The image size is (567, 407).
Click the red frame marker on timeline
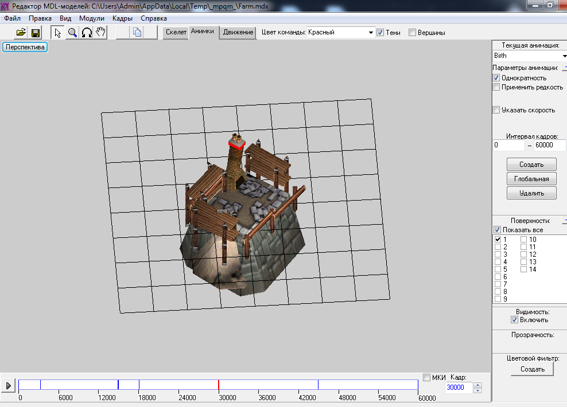click(x=219, y=385)
